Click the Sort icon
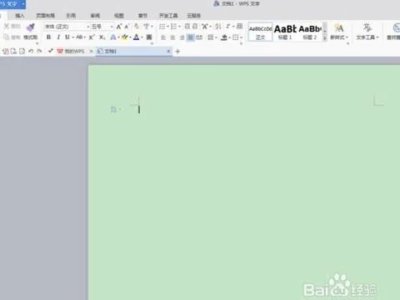Image resolution: width=400 pixels, height=300 pixels. 218,27
